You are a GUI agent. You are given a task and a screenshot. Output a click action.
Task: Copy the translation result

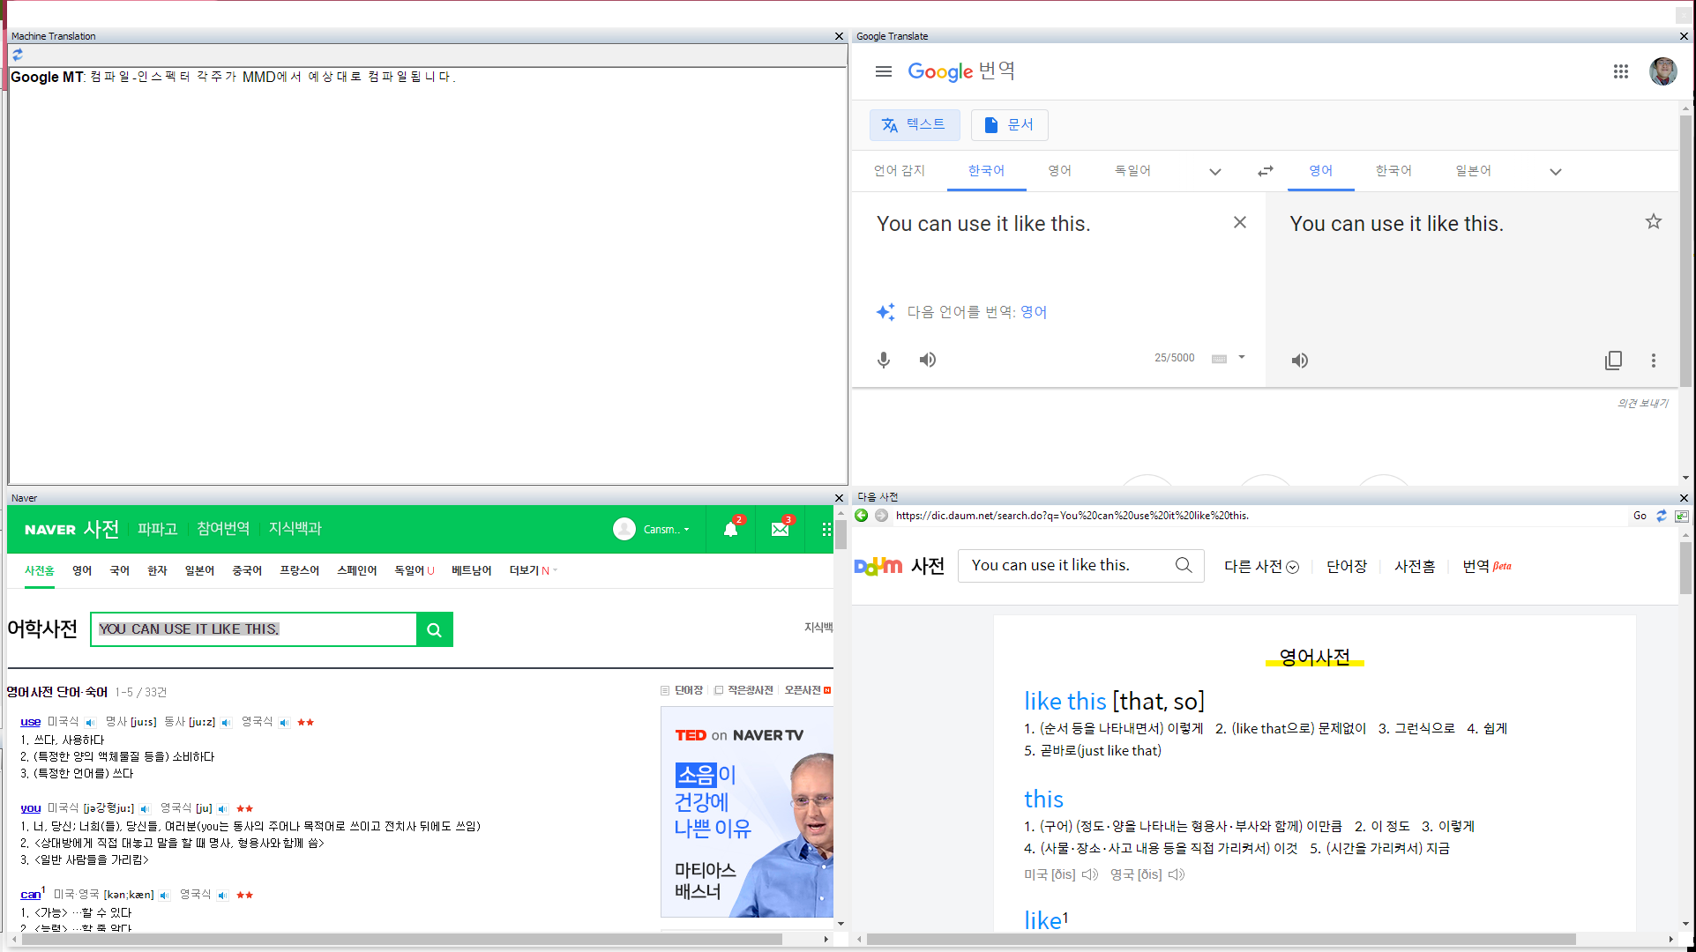click(x=1613, y=361)
